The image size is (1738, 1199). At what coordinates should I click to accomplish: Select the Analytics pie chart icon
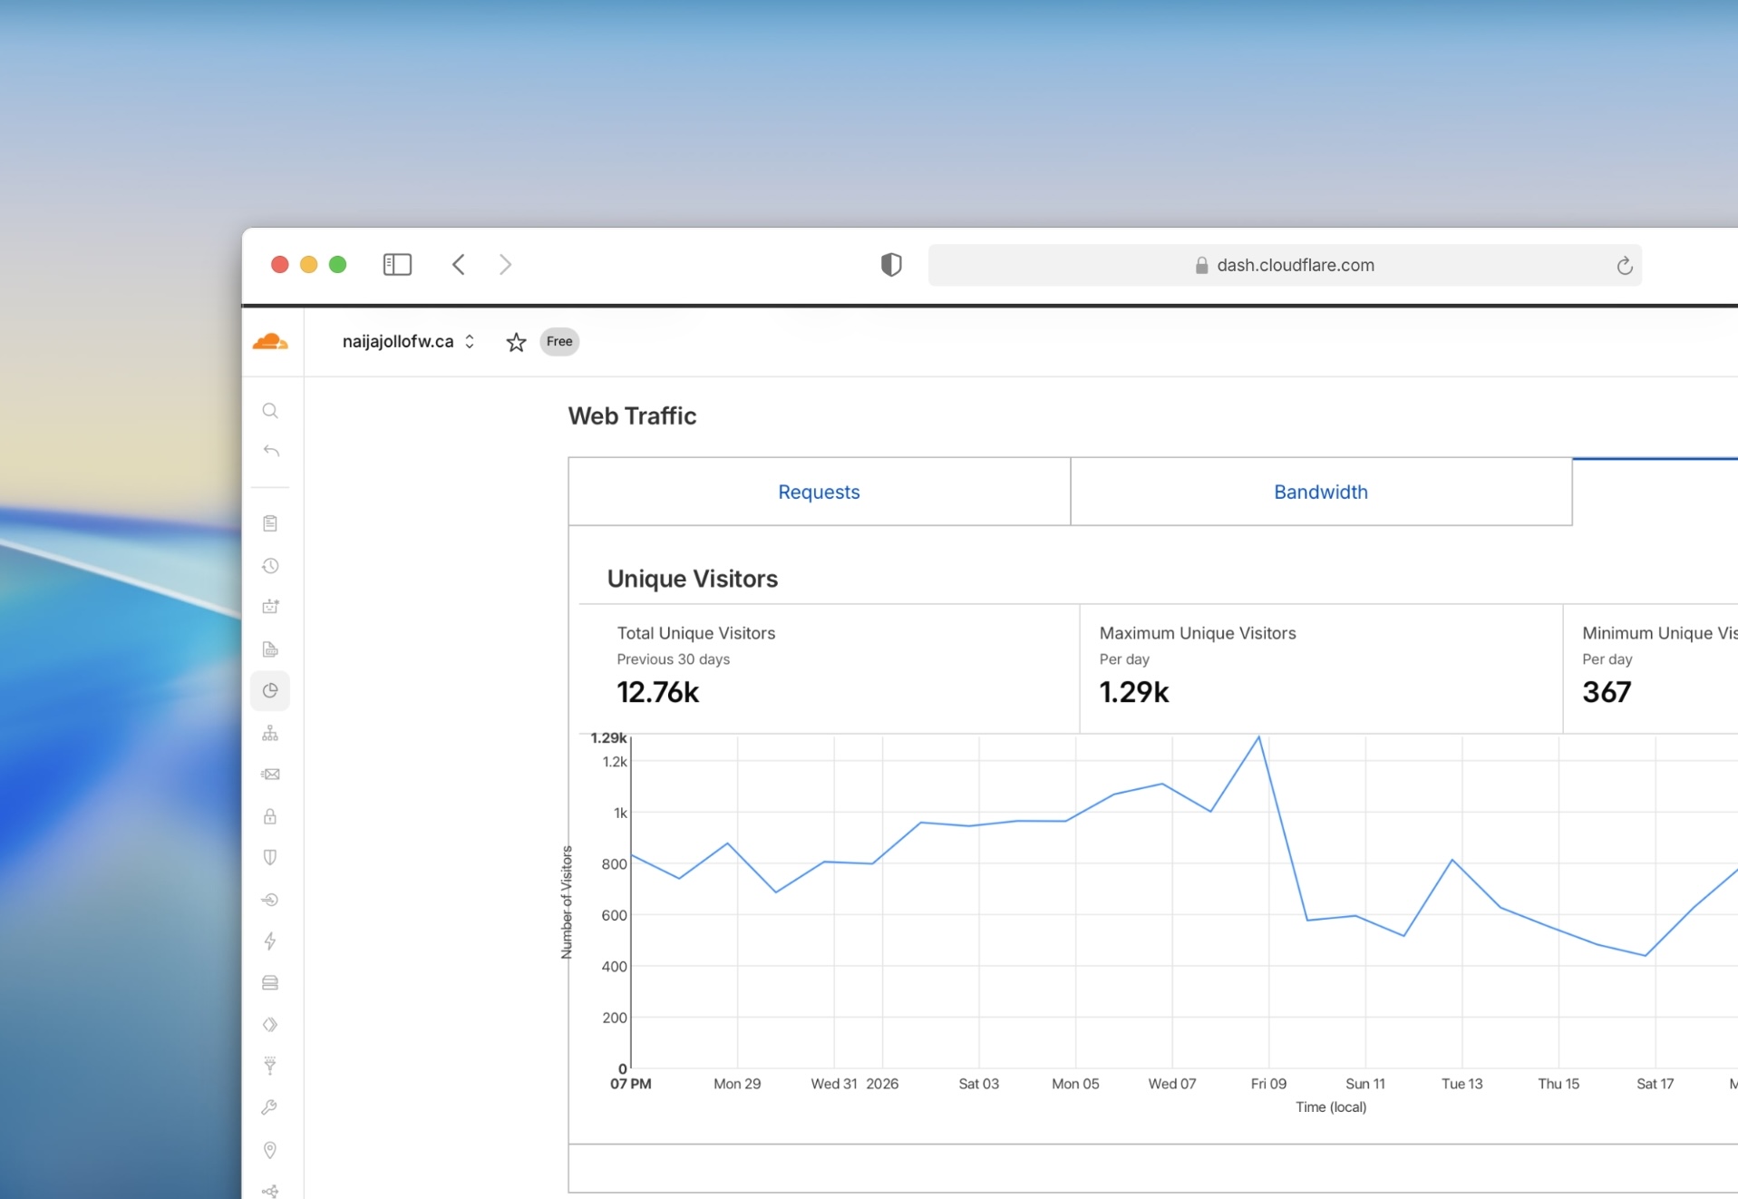click(270, 690)
